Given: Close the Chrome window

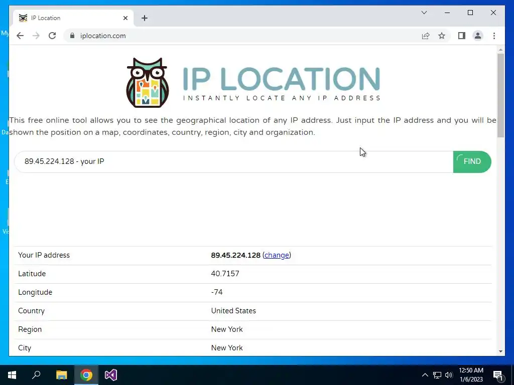Looking at the screenshot, I should pyautogui.click(x=493, y=13).
